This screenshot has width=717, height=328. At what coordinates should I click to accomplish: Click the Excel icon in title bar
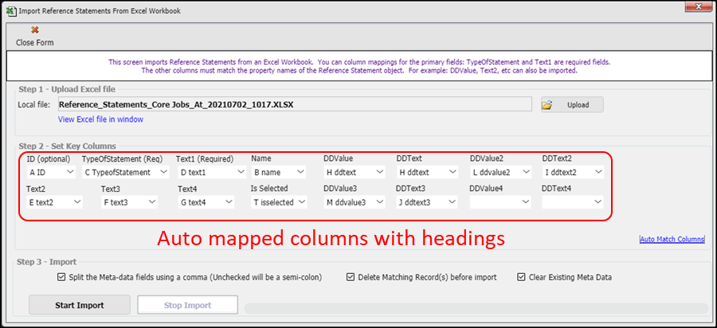point(10,10)
